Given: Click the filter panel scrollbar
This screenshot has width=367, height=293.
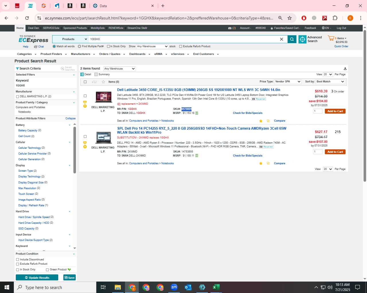Looking at the screenshot, I should coord(75,150).
